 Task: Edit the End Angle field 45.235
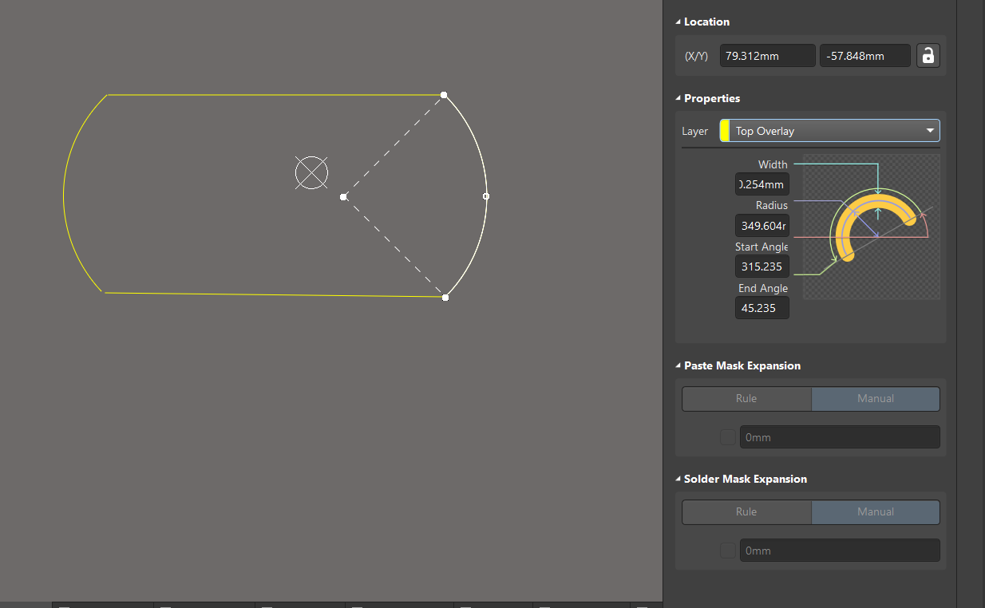pyautogui.click(x=762, y=308)
